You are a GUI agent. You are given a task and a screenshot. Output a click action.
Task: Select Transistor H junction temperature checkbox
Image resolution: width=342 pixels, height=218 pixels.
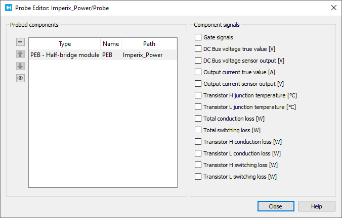click(198, 95)
